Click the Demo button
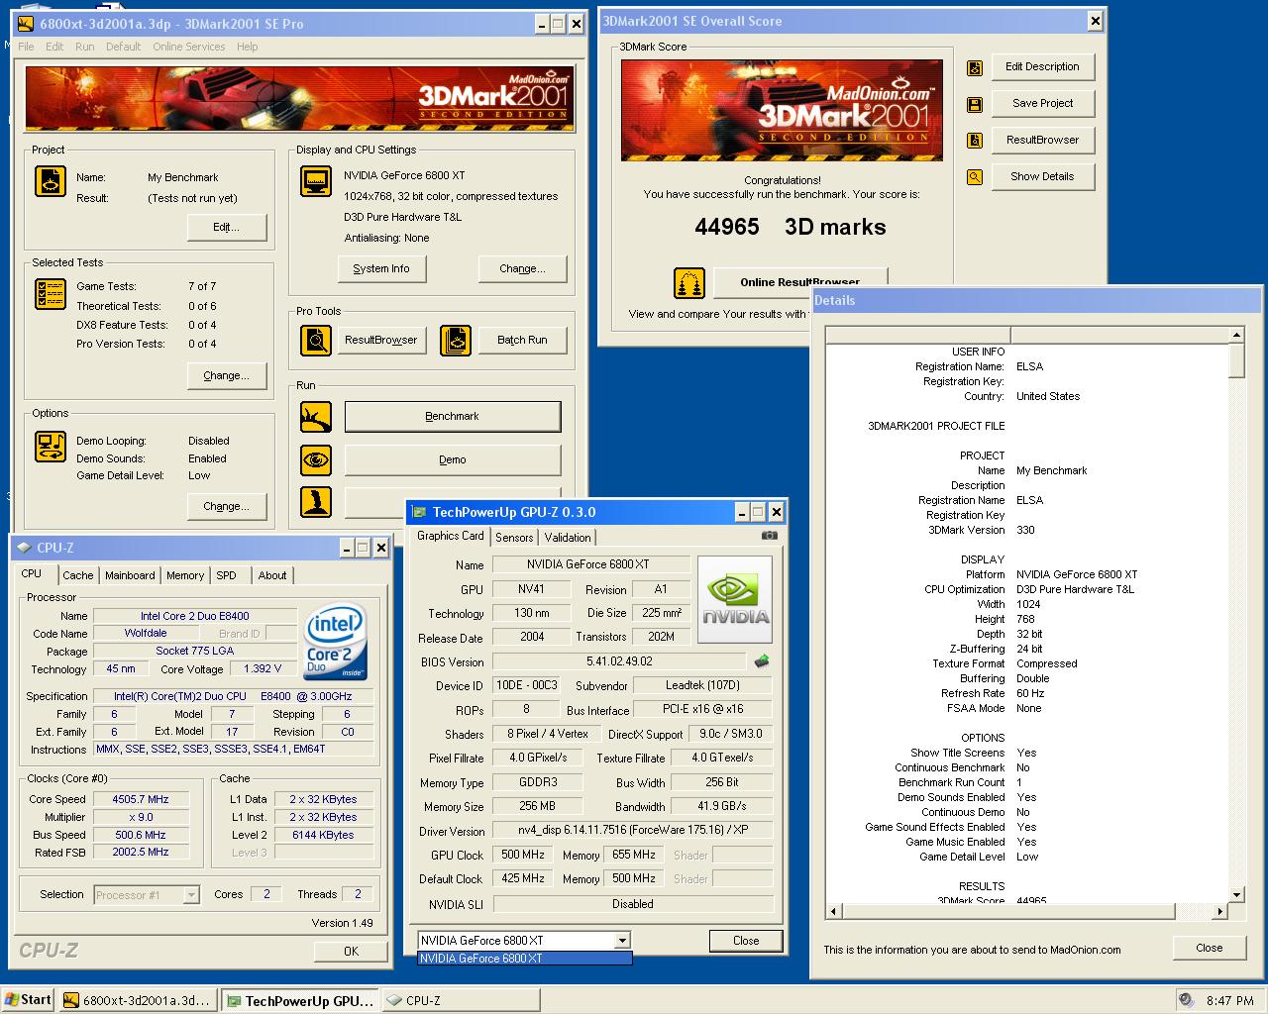This screenshot has width=1268, height=1014. coord(453,460)
